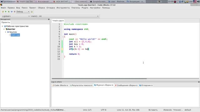Select main.cpp in the project tree
The width and height of the screenshot is (200, 112).
point(15,35)
